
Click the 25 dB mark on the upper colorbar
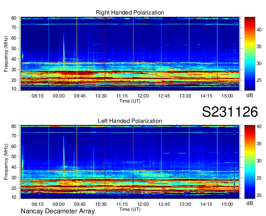click(259, 80)
